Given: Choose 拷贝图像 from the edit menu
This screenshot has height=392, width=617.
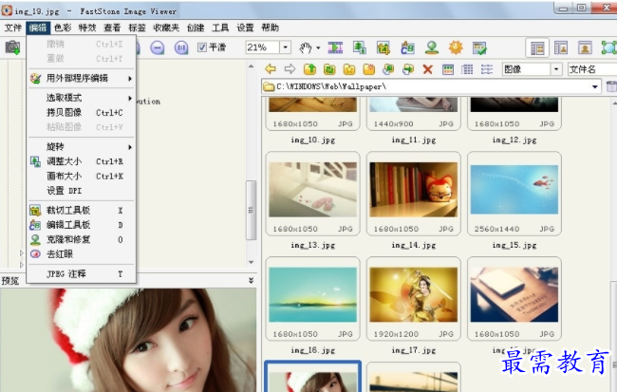Looking at the screenshot, I should [x=82, y=113].
